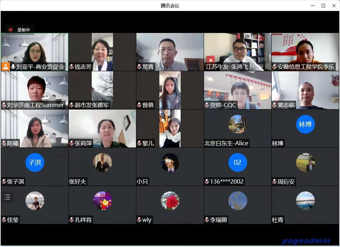Close the 腾讯会议 window
This screenshot has width=340, height=247.
(334, 6)
